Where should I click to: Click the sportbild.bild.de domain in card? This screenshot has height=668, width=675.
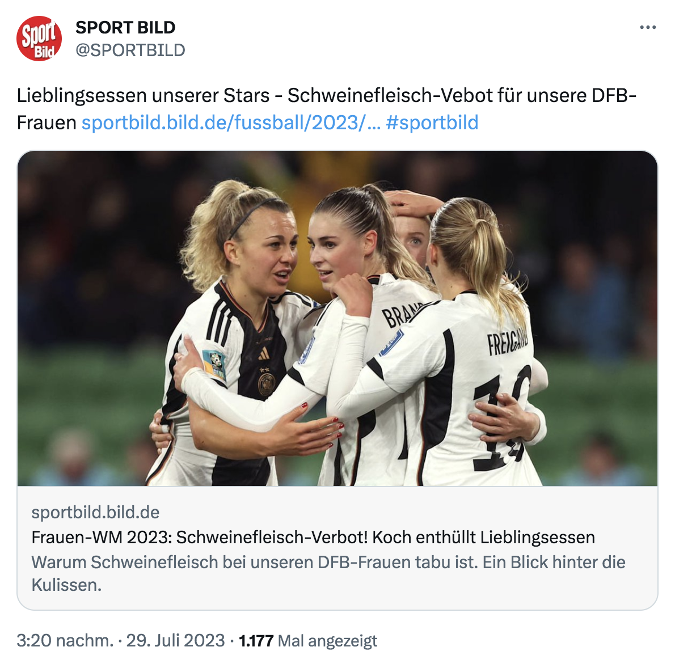[95, 512]
